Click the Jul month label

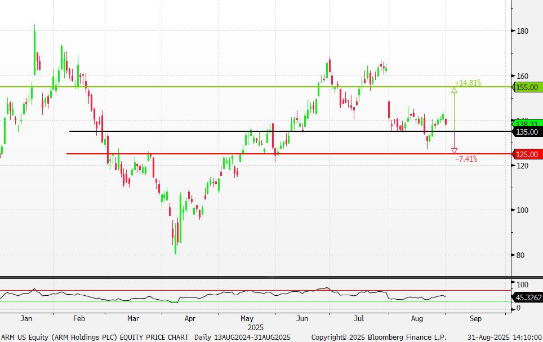pos(359,318)
